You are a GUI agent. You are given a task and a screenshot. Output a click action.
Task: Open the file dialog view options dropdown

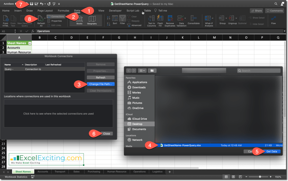[142, 71]
